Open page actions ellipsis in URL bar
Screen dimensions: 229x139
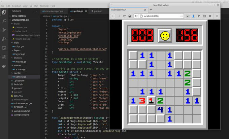tap(181, 16)
